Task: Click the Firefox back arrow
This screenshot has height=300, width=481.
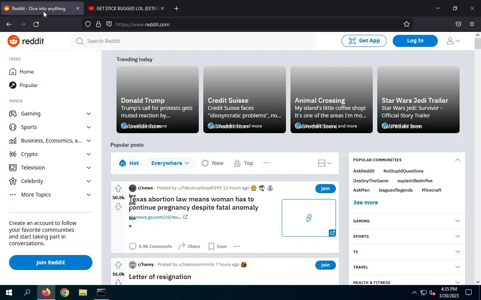Action: (x=9, y=24)
